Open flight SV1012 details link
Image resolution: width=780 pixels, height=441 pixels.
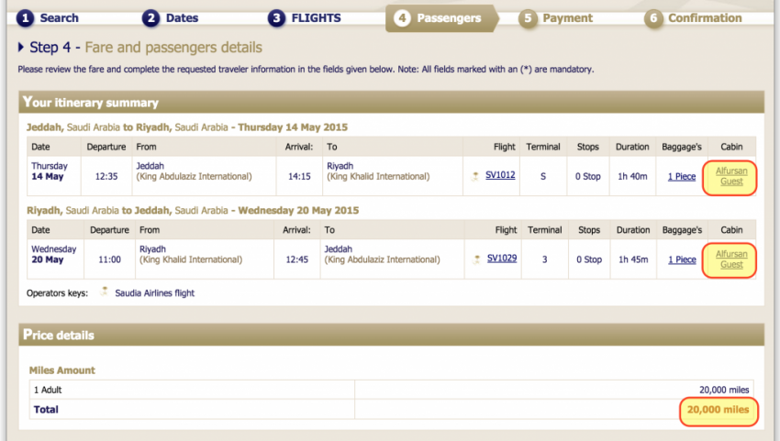pos(501,176)
